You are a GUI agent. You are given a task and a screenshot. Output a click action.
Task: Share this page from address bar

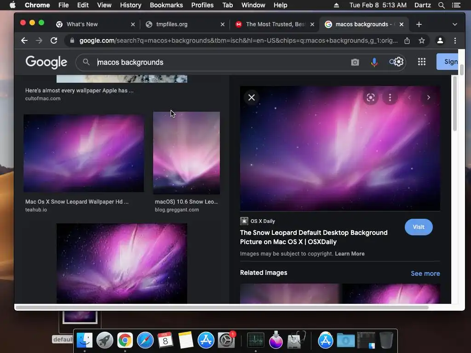click(x=407, y=40)
